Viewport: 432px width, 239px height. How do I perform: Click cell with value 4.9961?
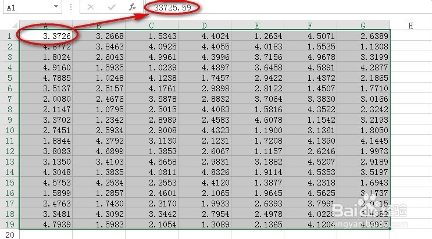(x=152, y=57)
